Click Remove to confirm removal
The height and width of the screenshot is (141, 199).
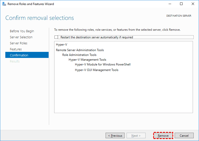coord(163,136)
